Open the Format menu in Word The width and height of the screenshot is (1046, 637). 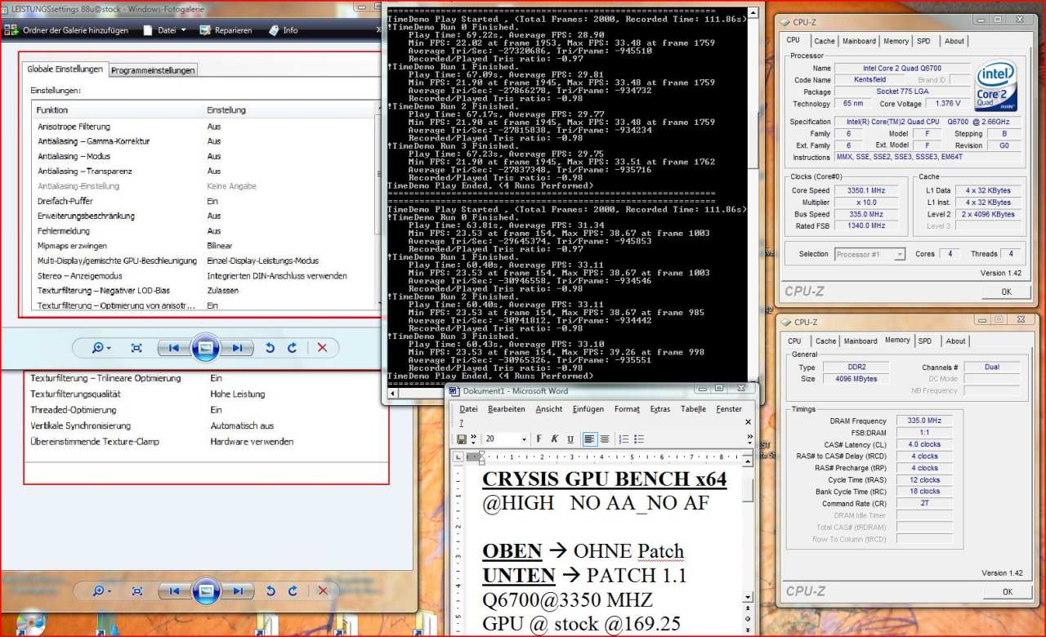click(x=627, y=409)
